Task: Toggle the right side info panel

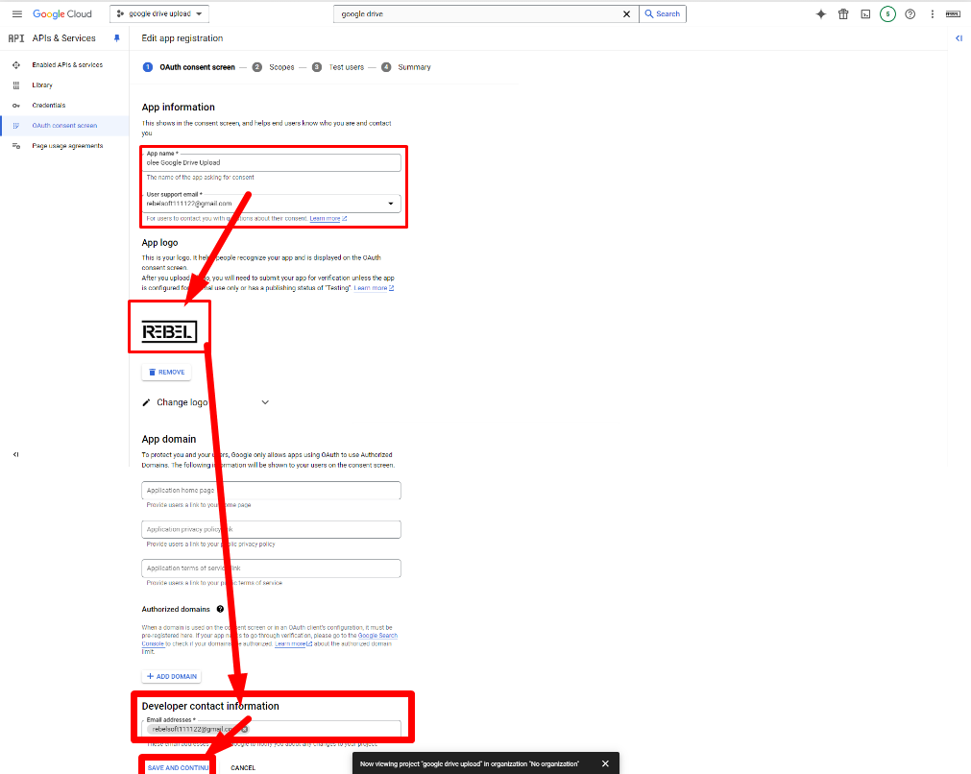Action: point(959,38)
